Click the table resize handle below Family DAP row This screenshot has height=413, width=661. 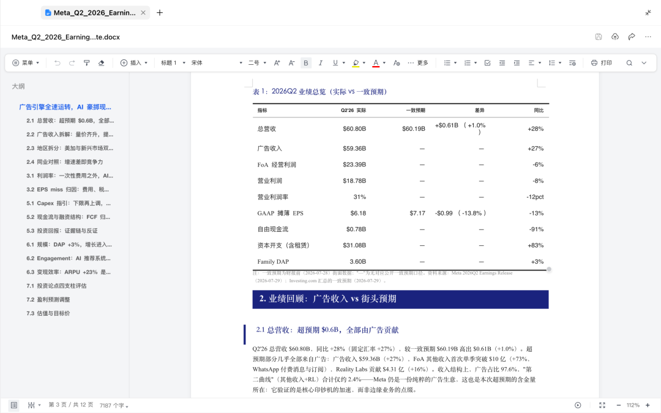[549, 269]
